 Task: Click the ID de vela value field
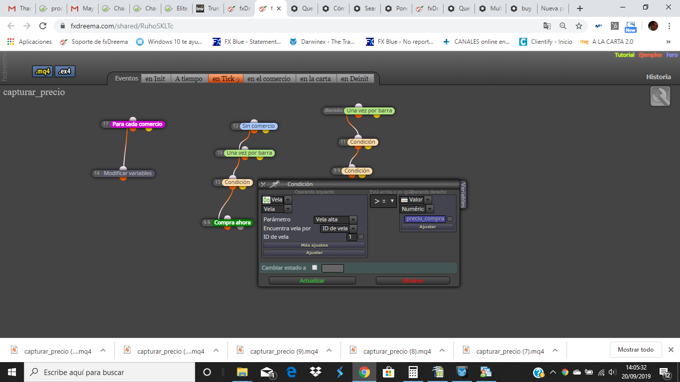(351, 237)
